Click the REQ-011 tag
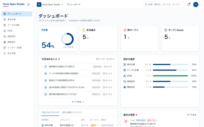 [x=96, y=94]
